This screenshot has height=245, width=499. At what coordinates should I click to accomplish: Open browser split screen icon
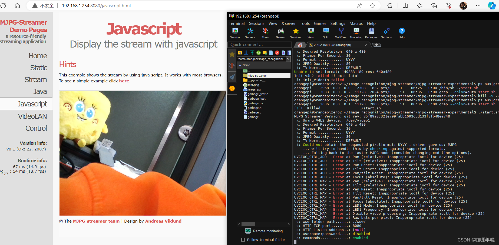(x=405, y=6)
